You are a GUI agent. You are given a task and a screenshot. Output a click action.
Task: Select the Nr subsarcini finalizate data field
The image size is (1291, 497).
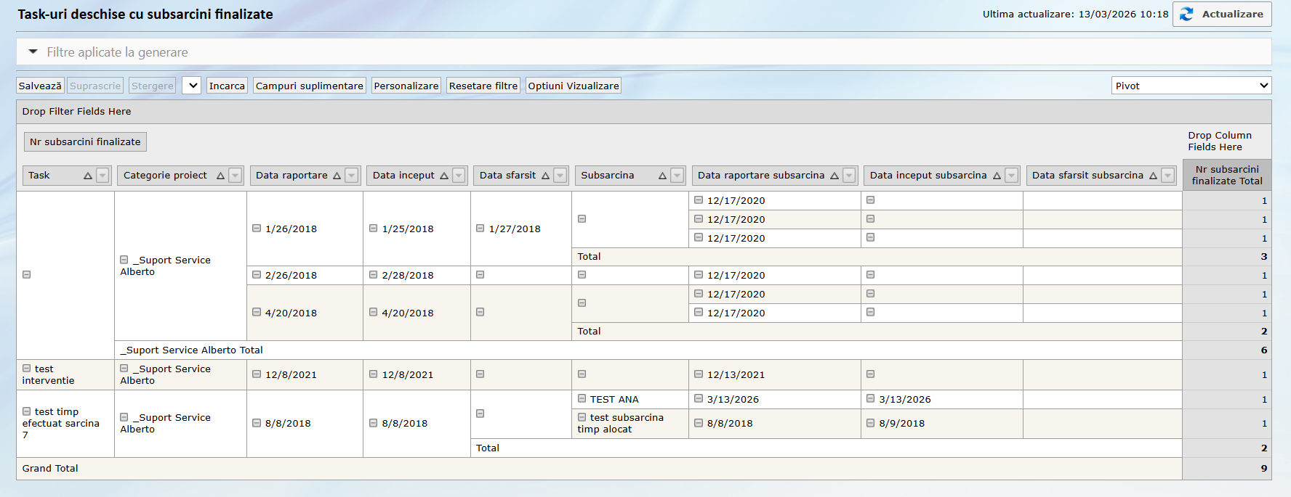click(x=85, y=142)
